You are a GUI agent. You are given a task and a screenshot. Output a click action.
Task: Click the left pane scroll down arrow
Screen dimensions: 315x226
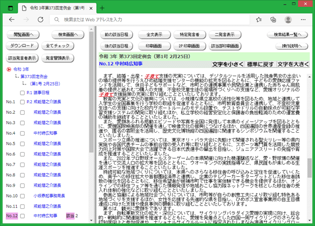tap(91, 220)
